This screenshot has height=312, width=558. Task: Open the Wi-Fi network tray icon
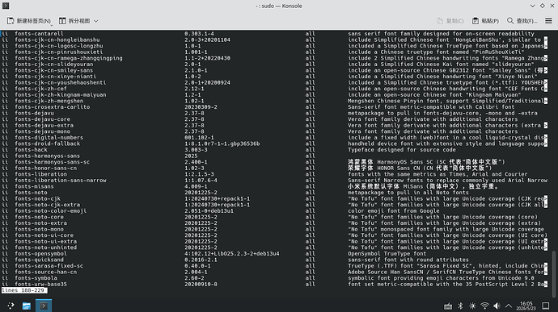[484, 306]
